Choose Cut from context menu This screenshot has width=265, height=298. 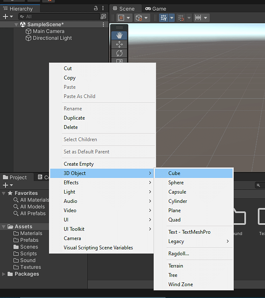(103, 68)
